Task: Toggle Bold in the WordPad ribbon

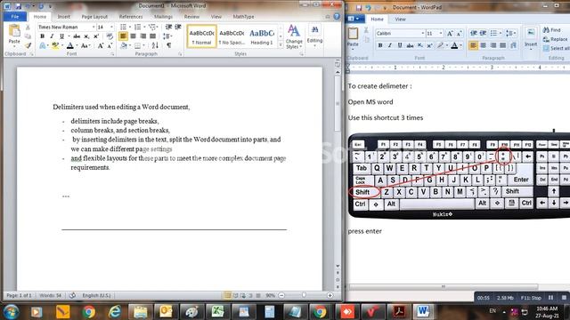Action: (x=380, y=45)
